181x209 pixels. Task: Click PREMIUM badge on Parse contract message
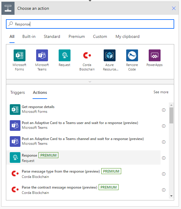click(x=109, y=187)
